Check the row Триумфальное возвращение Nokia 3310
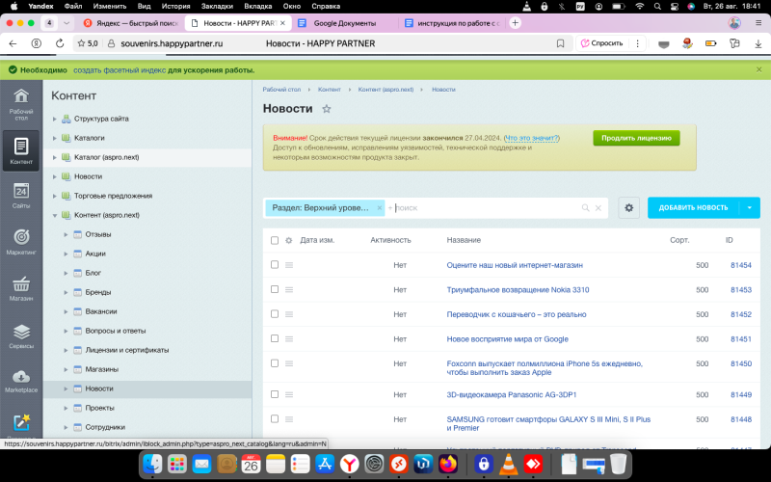This screenshot has width=771, height=482. click(x=275, y=289)
